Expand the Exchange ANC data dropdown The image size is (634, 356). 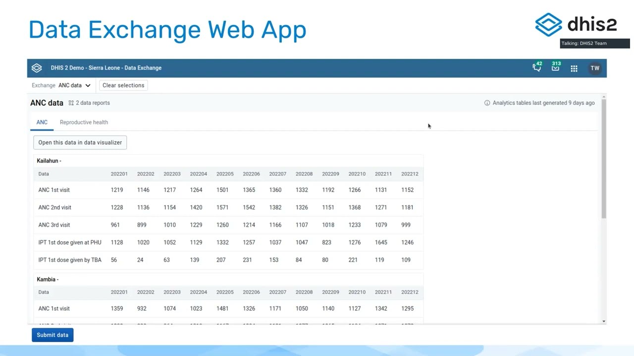(x=61, y=86)
